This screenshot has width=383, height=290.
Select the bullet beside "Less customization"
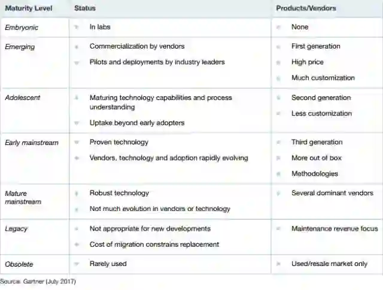[x=279, y=113]
